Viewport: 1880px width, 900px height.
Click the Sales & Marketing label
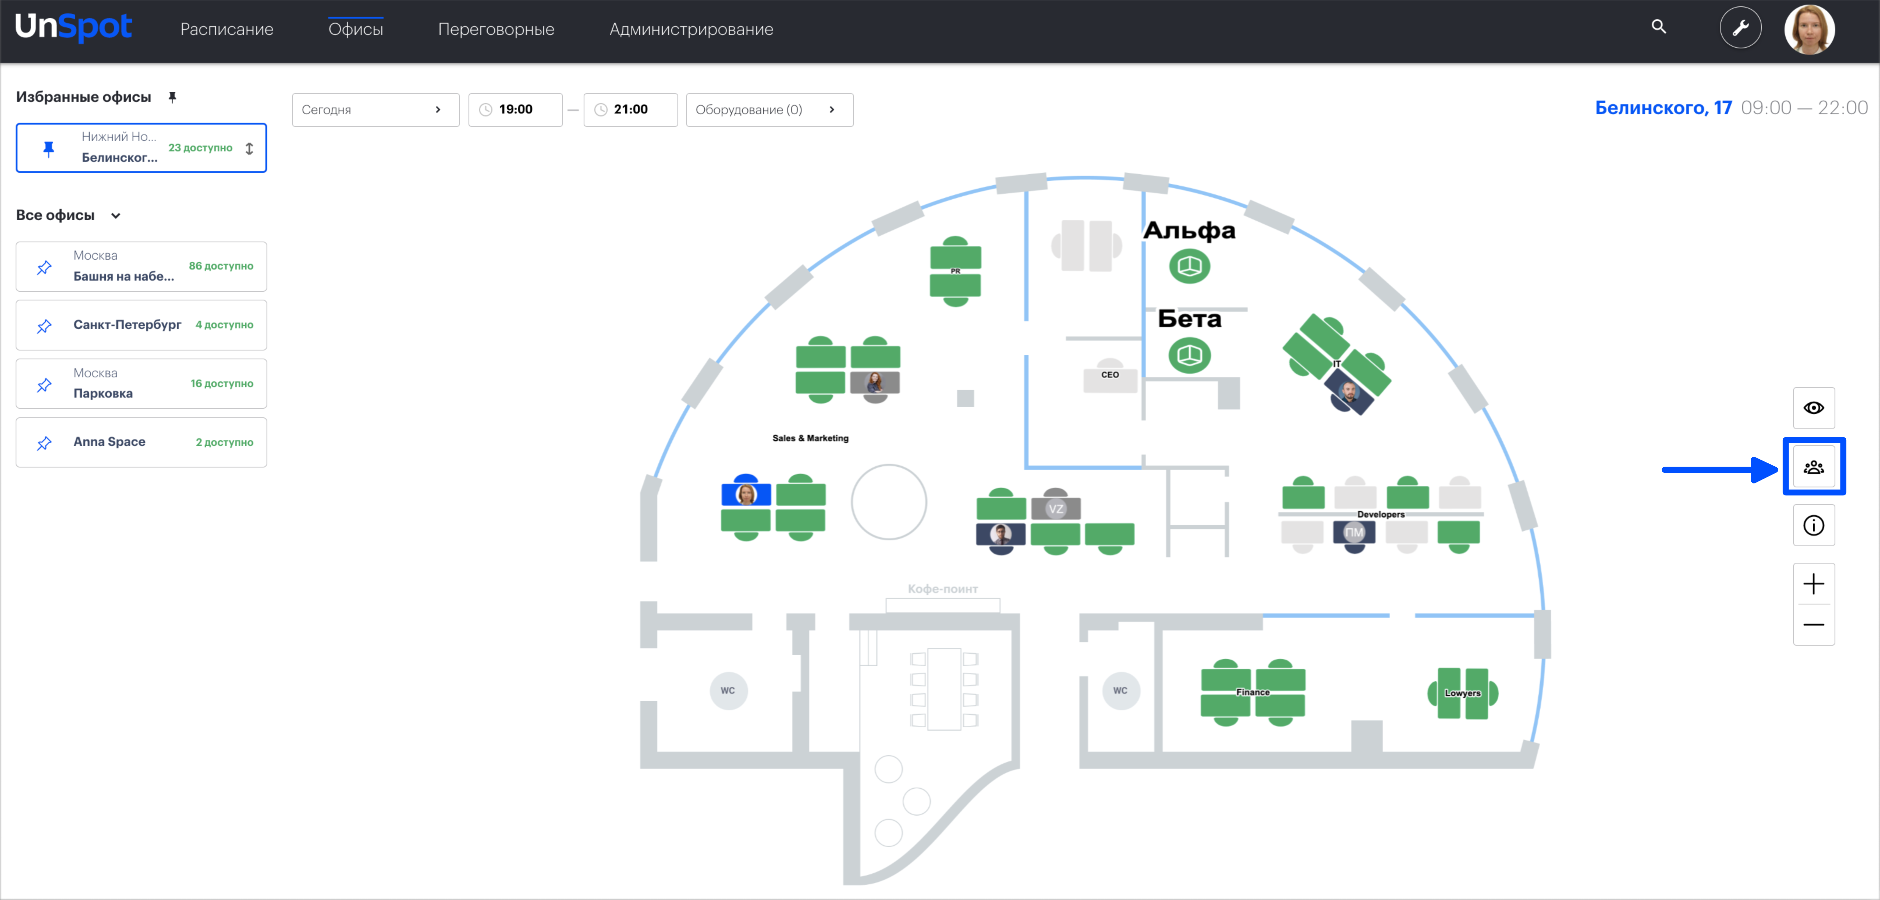810,439
